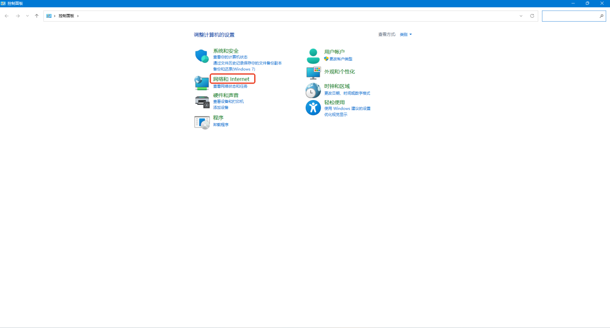Click the 网络和 Internet globe icon
This screenshot has width=610, height=328.
tap(202, 83)
